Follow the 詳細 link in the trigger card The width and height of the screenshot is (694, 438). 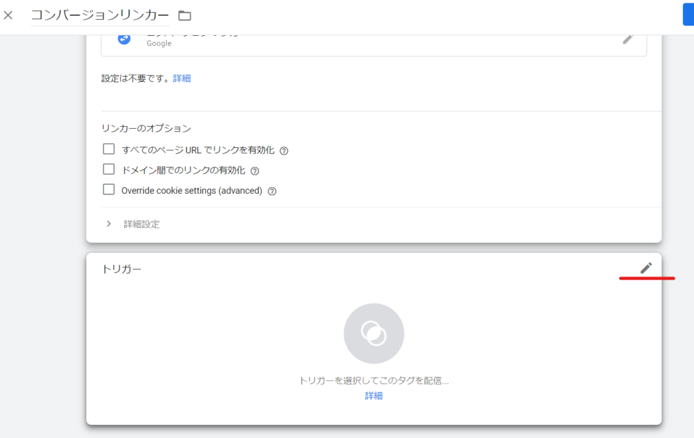373,396
